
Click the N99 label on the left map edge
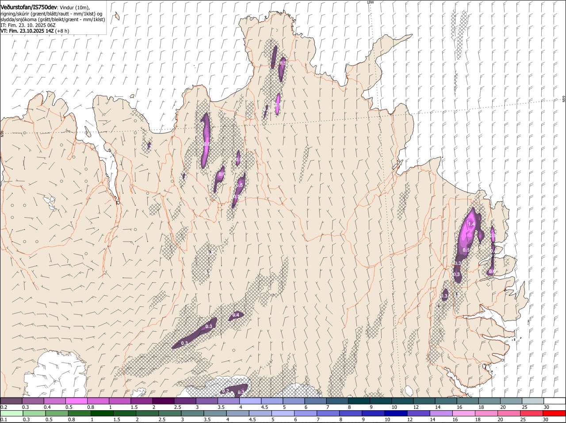tap(2, 133)
